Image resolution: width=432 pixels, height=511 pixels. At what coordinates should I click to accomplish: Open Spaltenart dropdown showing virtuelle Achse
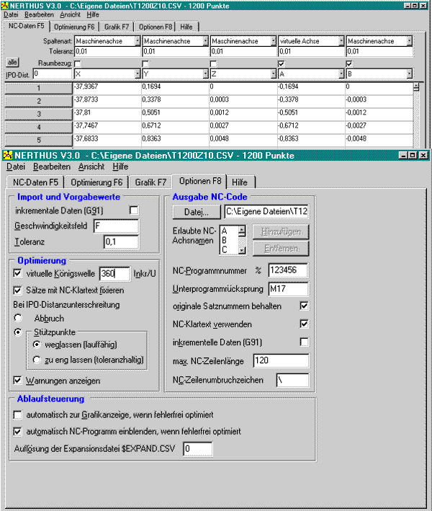pyautogui.click(x=341, y=41)
